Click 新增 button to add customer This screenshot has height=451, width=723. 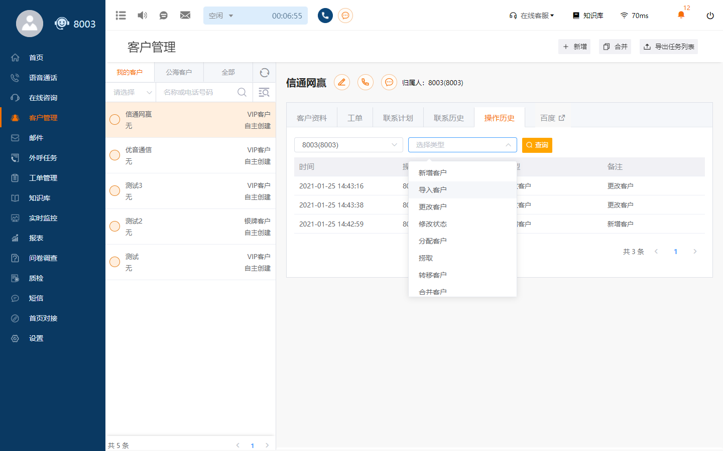click(x=574, y=47)
